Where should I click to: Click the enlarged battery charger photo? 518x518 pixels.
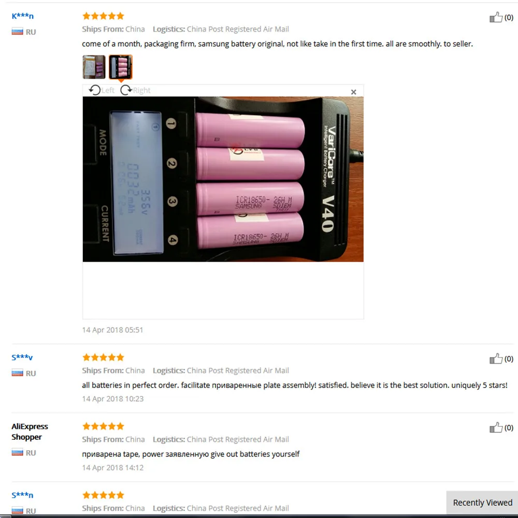coord(223,179)
